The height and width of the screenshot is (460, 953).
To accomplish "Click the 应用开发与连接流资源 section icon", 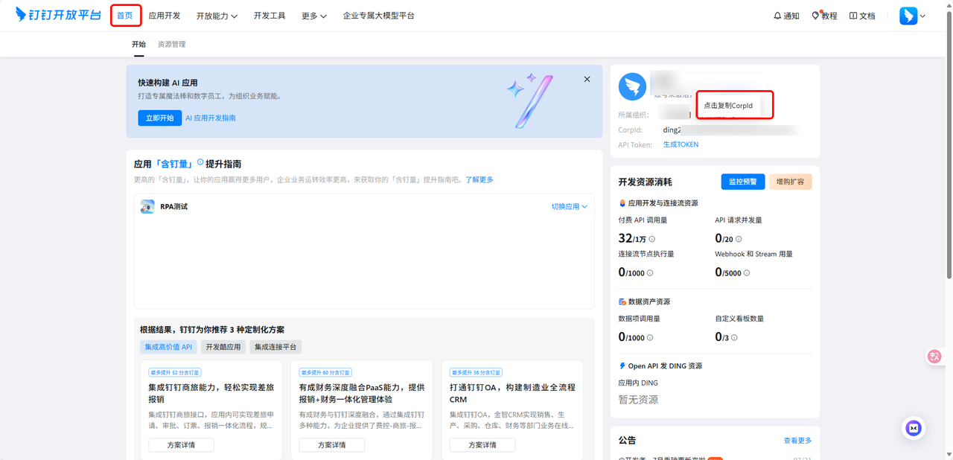I will (623, 201).
